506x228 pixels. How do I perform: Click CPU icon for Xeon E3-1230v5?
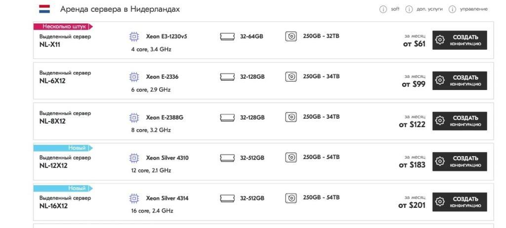(x=134, y=36)
